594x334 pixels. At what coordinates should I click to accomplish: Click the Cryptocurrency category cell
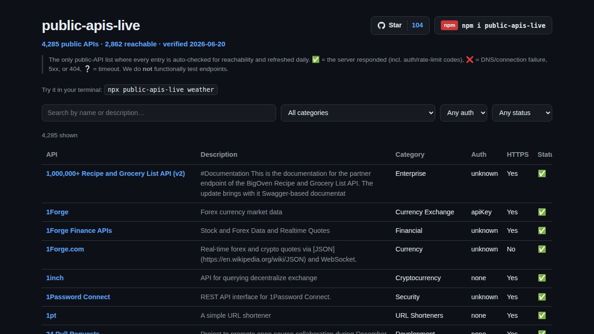pyautogui.click(x=418, y=278)
